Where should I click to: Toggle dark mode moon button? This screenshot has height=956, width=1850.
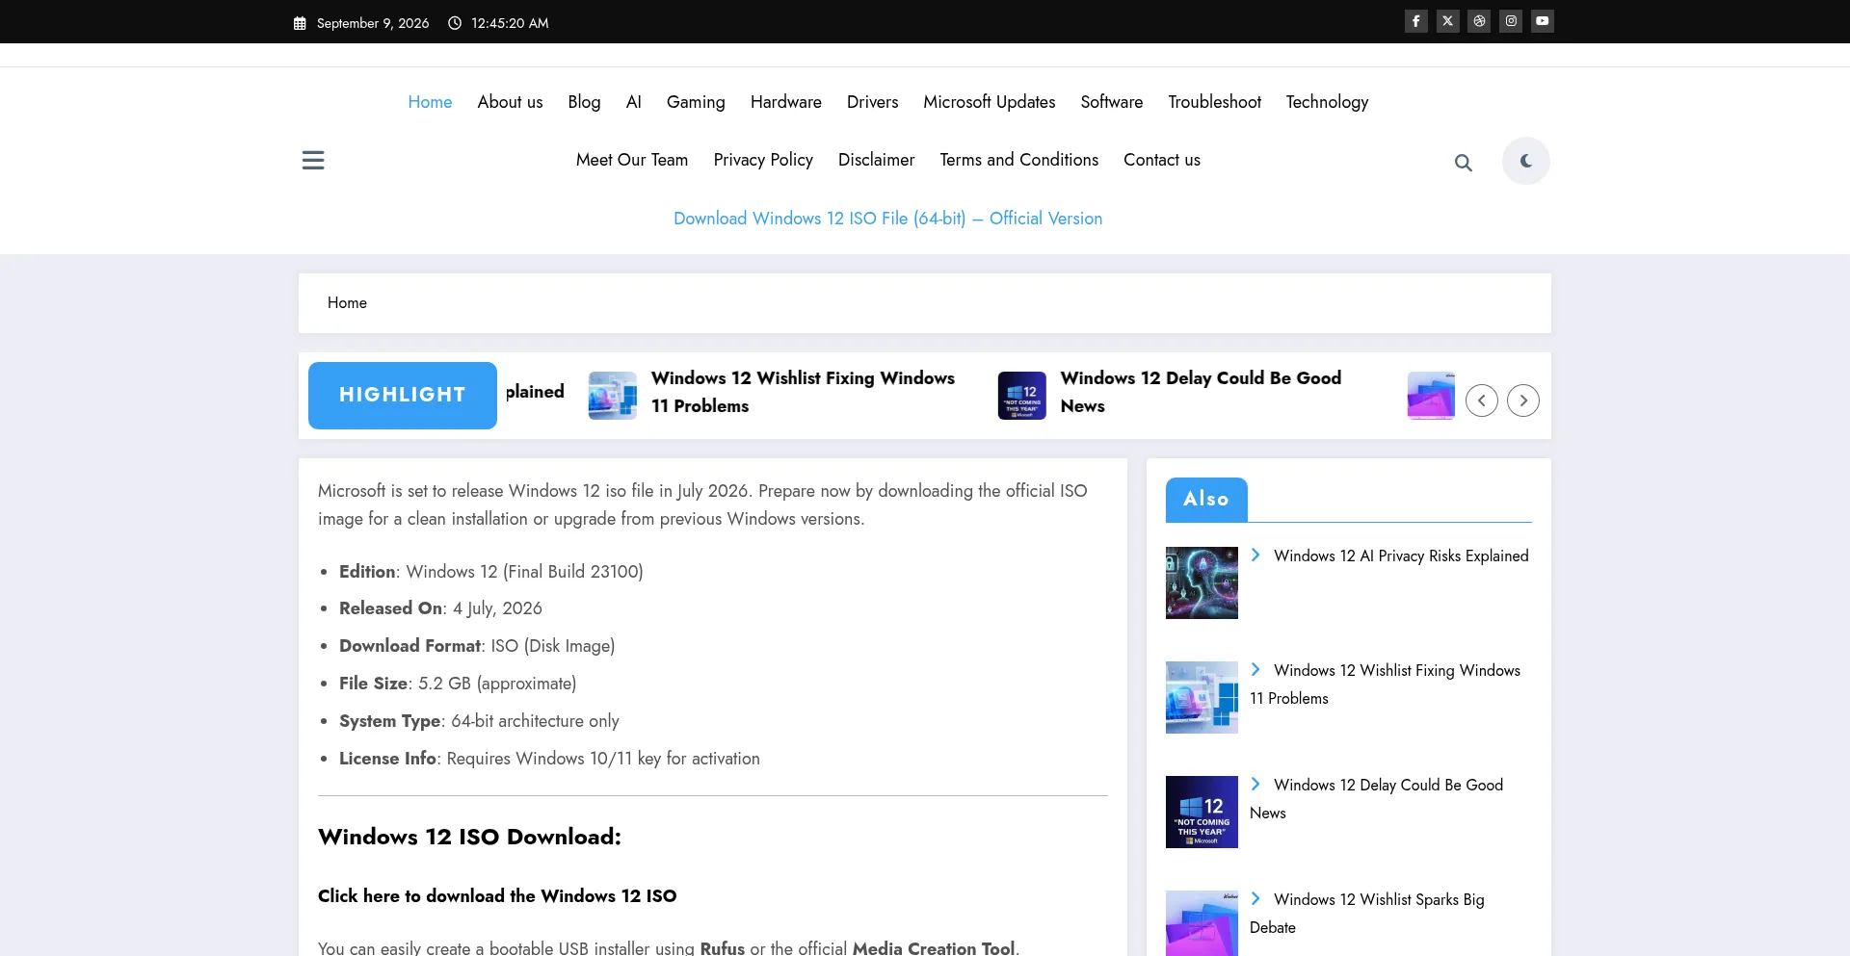pyautogui.click(x=1526, y=161)
